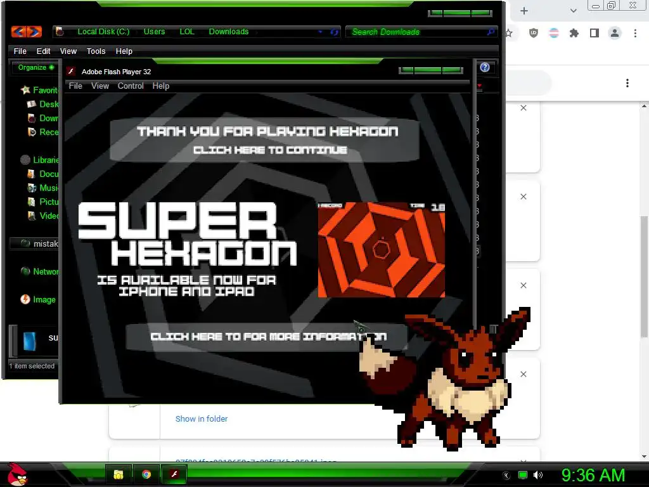Open Explorer's Edit menu
This screenshot has width=649, height=487.
tap(43, 51)
